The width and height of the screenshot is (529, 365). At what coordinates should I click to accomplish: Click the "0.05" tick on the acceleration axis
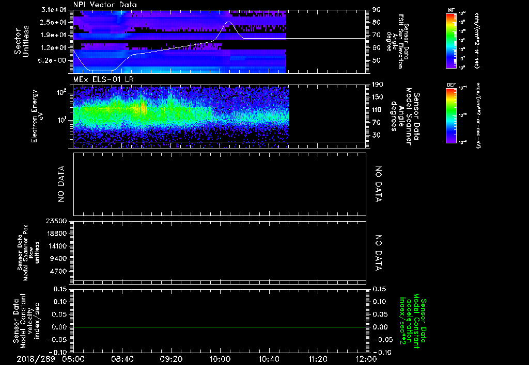pos(380,314)
